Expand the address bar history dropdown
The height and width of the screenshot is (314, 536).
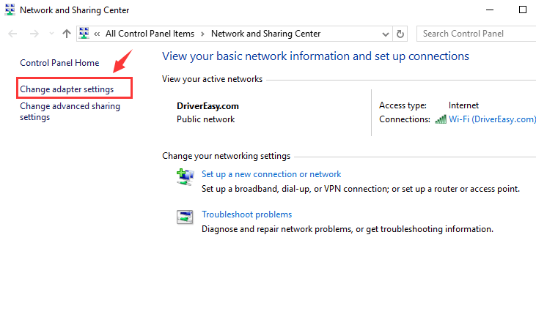386,34
